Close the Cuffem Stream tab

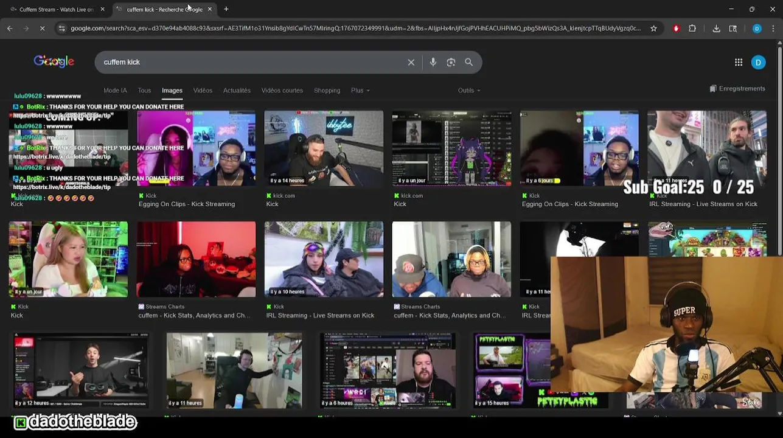point(102,9)
